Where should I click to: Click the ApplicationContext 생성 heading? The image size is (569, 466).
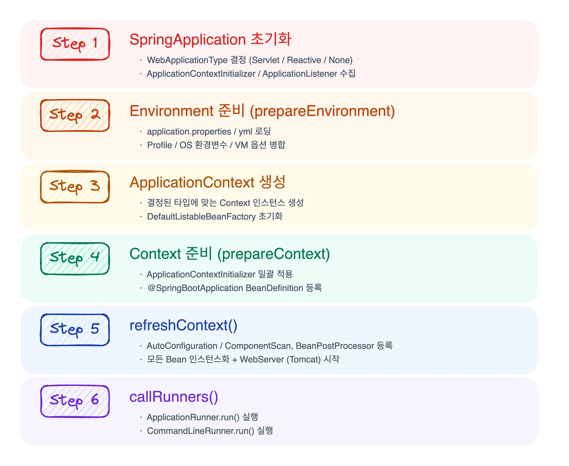[x=207, y=182]
